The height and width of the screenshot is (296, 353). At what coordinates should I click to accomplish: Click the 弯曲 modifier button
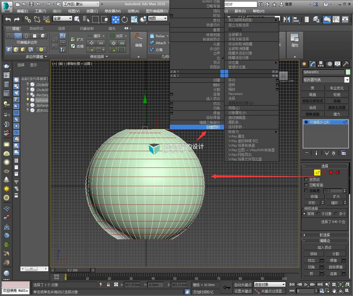click(313, 95)
